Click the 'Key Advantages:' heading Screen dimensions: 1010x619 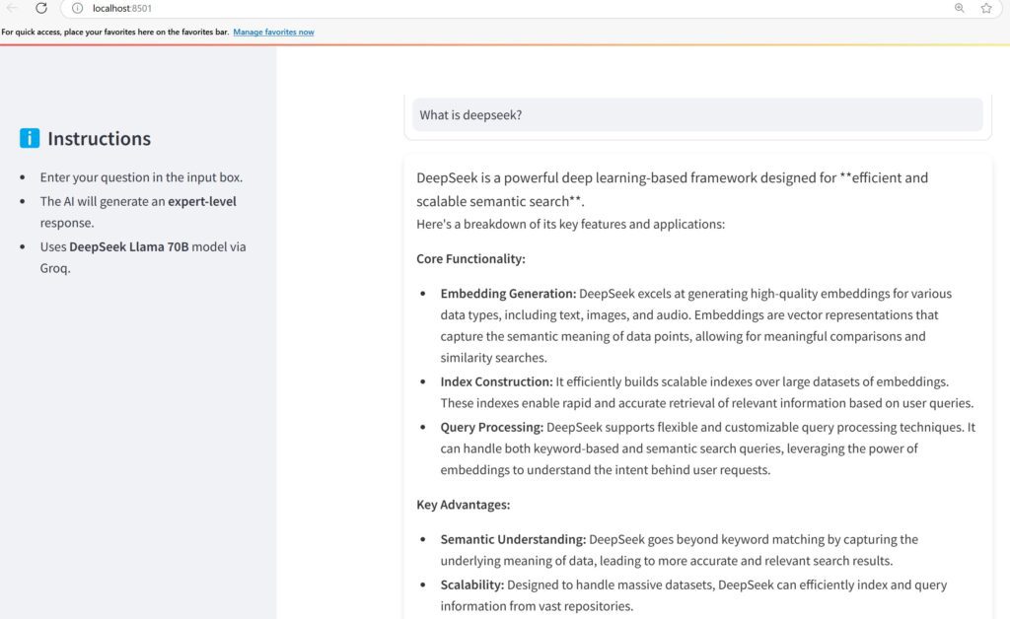point(463,505)
